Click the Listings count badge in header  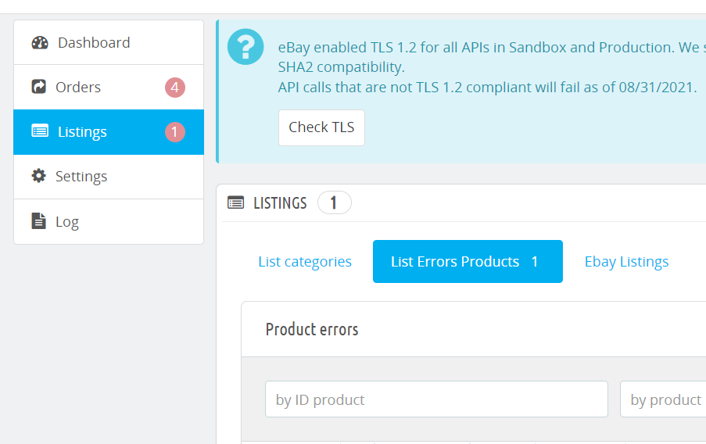click(334, 203)
